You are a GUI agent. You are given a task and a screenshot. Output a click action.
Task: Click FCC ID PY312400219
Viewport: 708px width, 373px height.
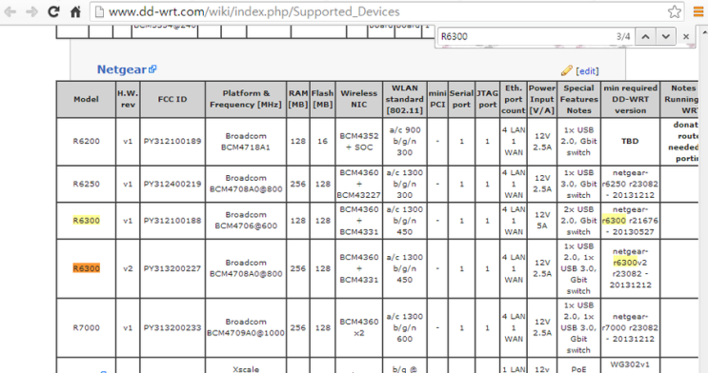172,184
